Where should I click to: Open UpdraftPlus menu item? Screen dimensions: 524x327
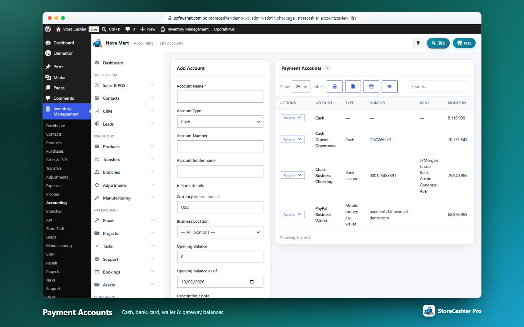pos(224,29)
